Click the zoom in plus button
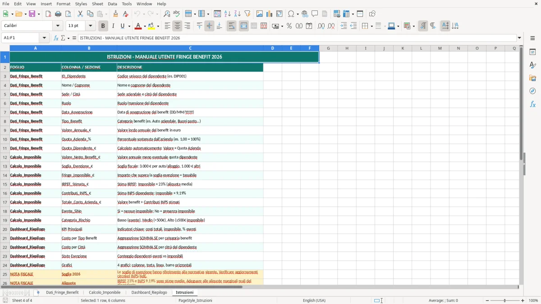The height and width of the screenshot is (304, 541). point(523,300)
